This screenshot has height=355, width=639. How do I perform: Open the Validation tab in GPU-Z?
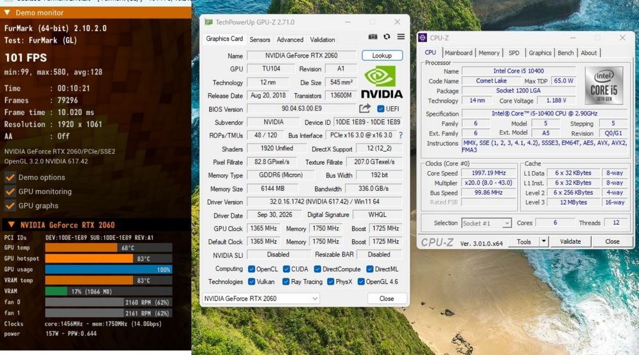(322, 40)
